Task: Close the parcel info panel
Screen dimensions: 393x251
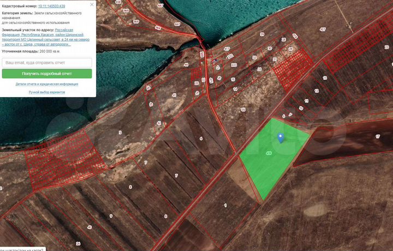Action: (x=92, y=4)
